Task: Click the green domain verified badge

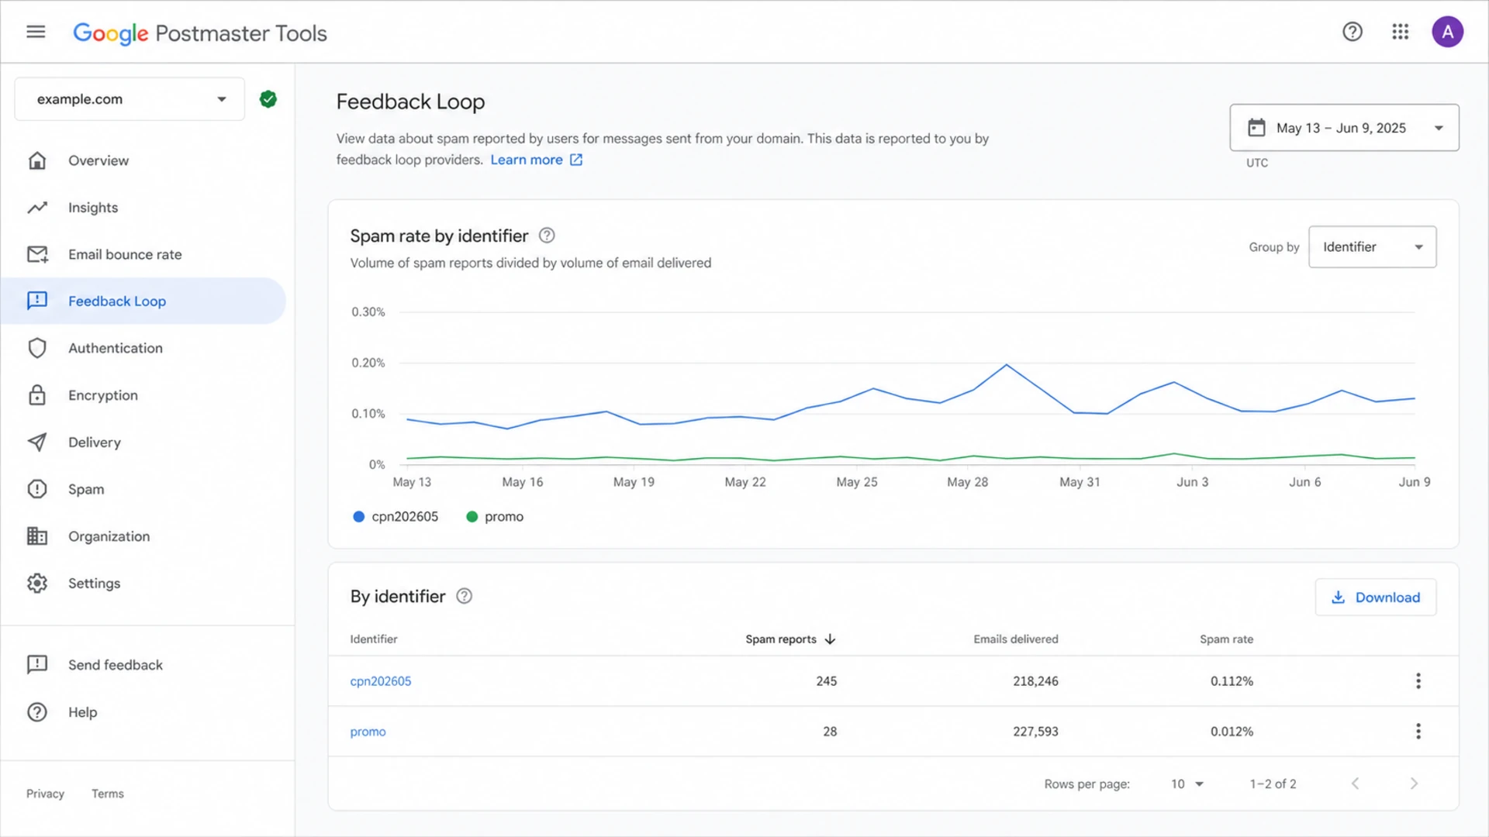Action: point(268,99)
